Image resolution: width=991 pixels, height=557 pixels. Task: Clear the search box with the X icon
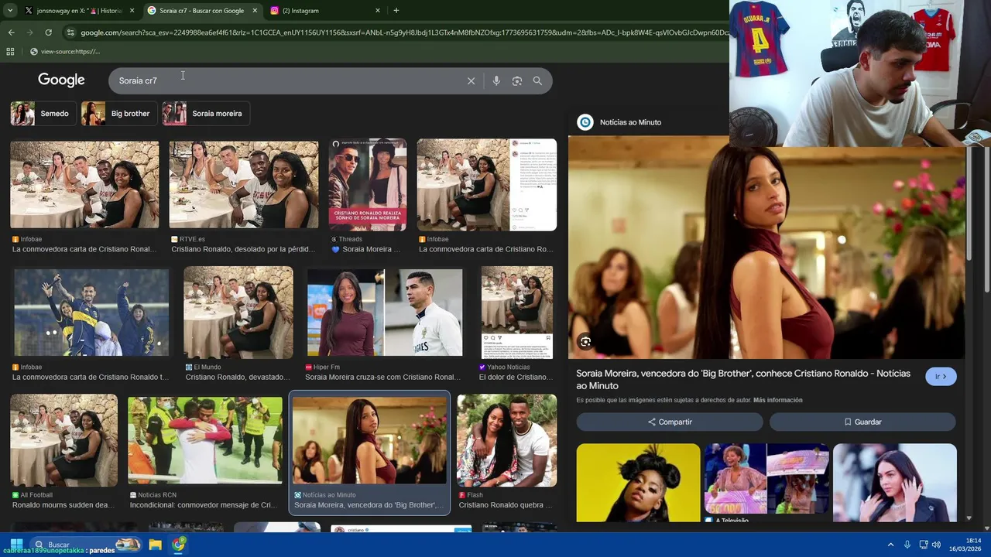[471, 80]
